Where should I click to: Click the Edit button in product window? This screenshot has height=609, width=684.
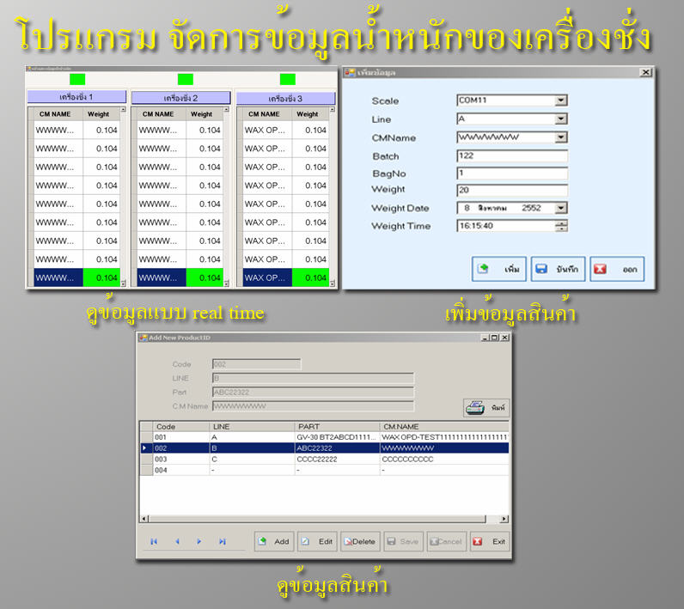(318, 541)
